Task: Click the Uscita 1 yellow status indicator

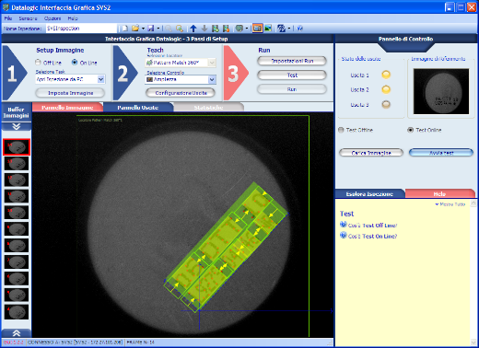Action: pos(386,75)
